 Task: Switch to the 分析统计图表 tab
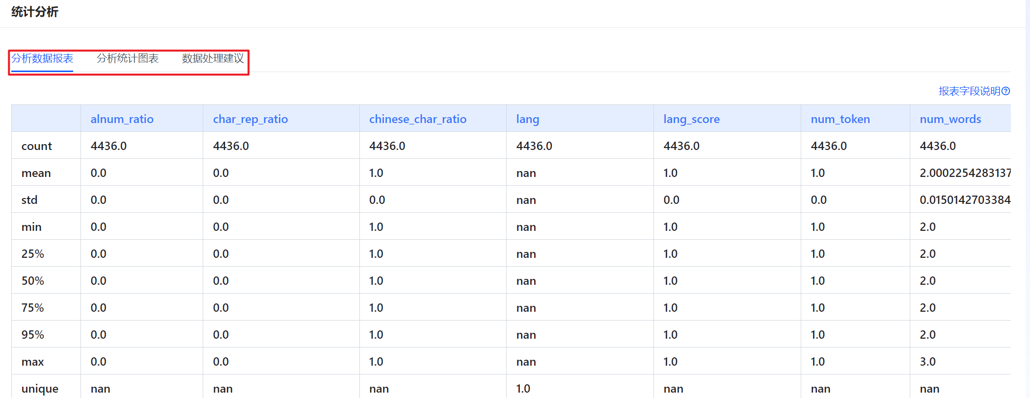128,58
